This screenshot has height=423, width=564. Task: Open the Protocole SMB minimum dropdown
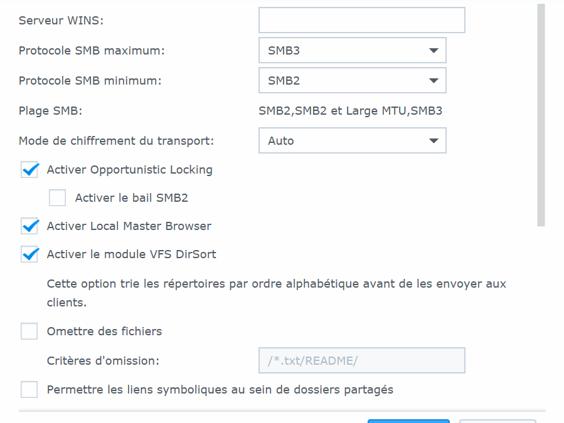tap(353, 80)
